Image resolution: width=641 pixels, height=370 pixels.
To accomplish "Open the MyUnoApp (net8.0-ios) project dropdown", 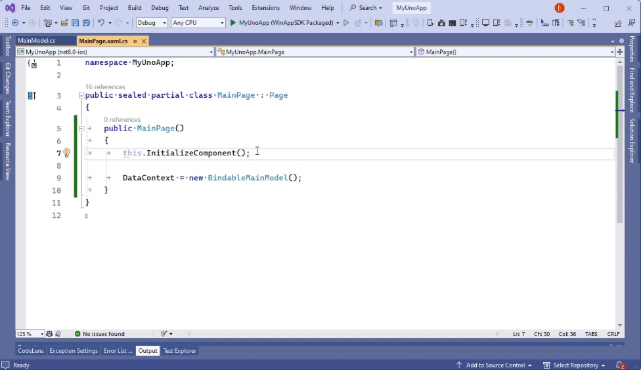I will (115, 52).
